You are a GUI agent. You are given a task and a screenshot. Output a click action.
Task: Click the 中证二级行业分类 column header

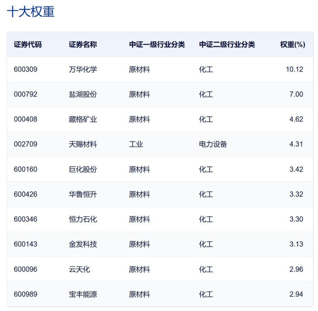(227, 44)
